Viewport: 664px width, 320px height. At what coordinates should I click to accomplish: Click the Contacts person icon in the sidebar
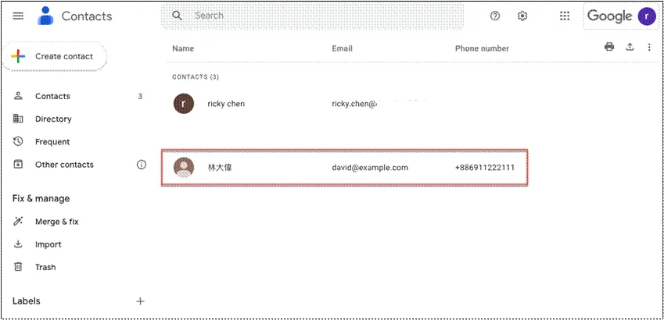point(18,96)
